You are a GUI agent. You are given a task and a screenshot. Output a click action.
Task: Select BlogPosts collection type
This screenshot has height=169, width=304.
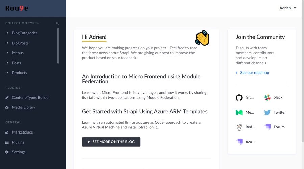click(20, 43)
